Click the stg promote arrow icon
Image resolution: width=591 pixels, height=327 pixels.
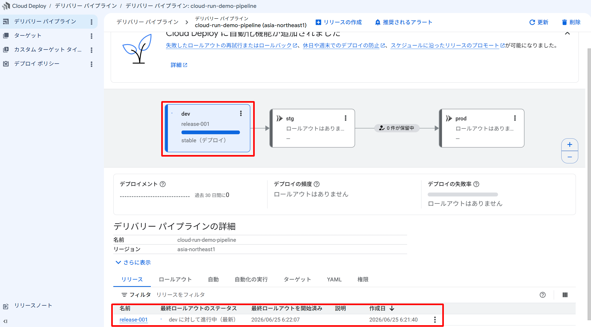click(x=279, y=118)
